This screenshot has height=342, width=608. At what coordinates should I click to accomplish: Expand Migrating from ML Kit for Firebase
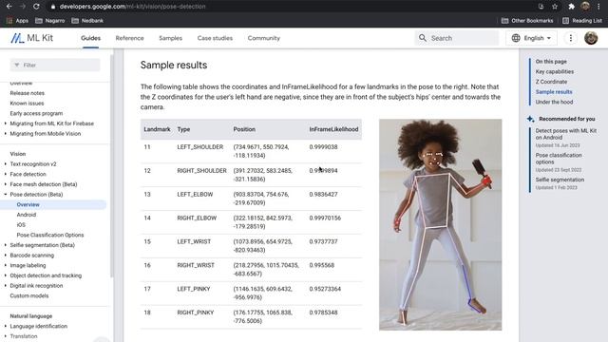6,123
